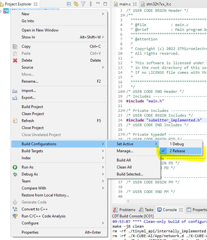
Task: Choose Clean All in submenu
Action: tap(133, 167)
